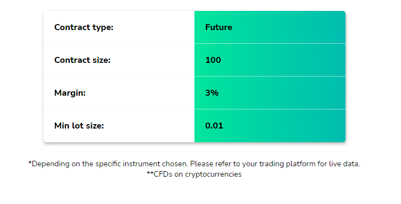
Task: Click the green Margin row background
Action: tap(270, 93)
